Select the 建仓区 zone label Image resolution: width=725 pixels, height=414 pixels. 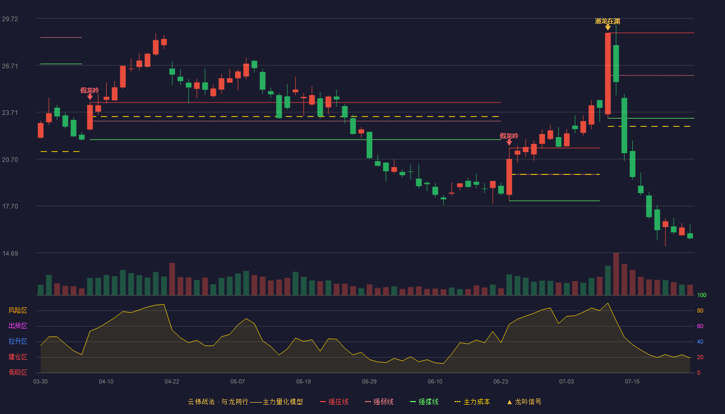tap(18, 357)
